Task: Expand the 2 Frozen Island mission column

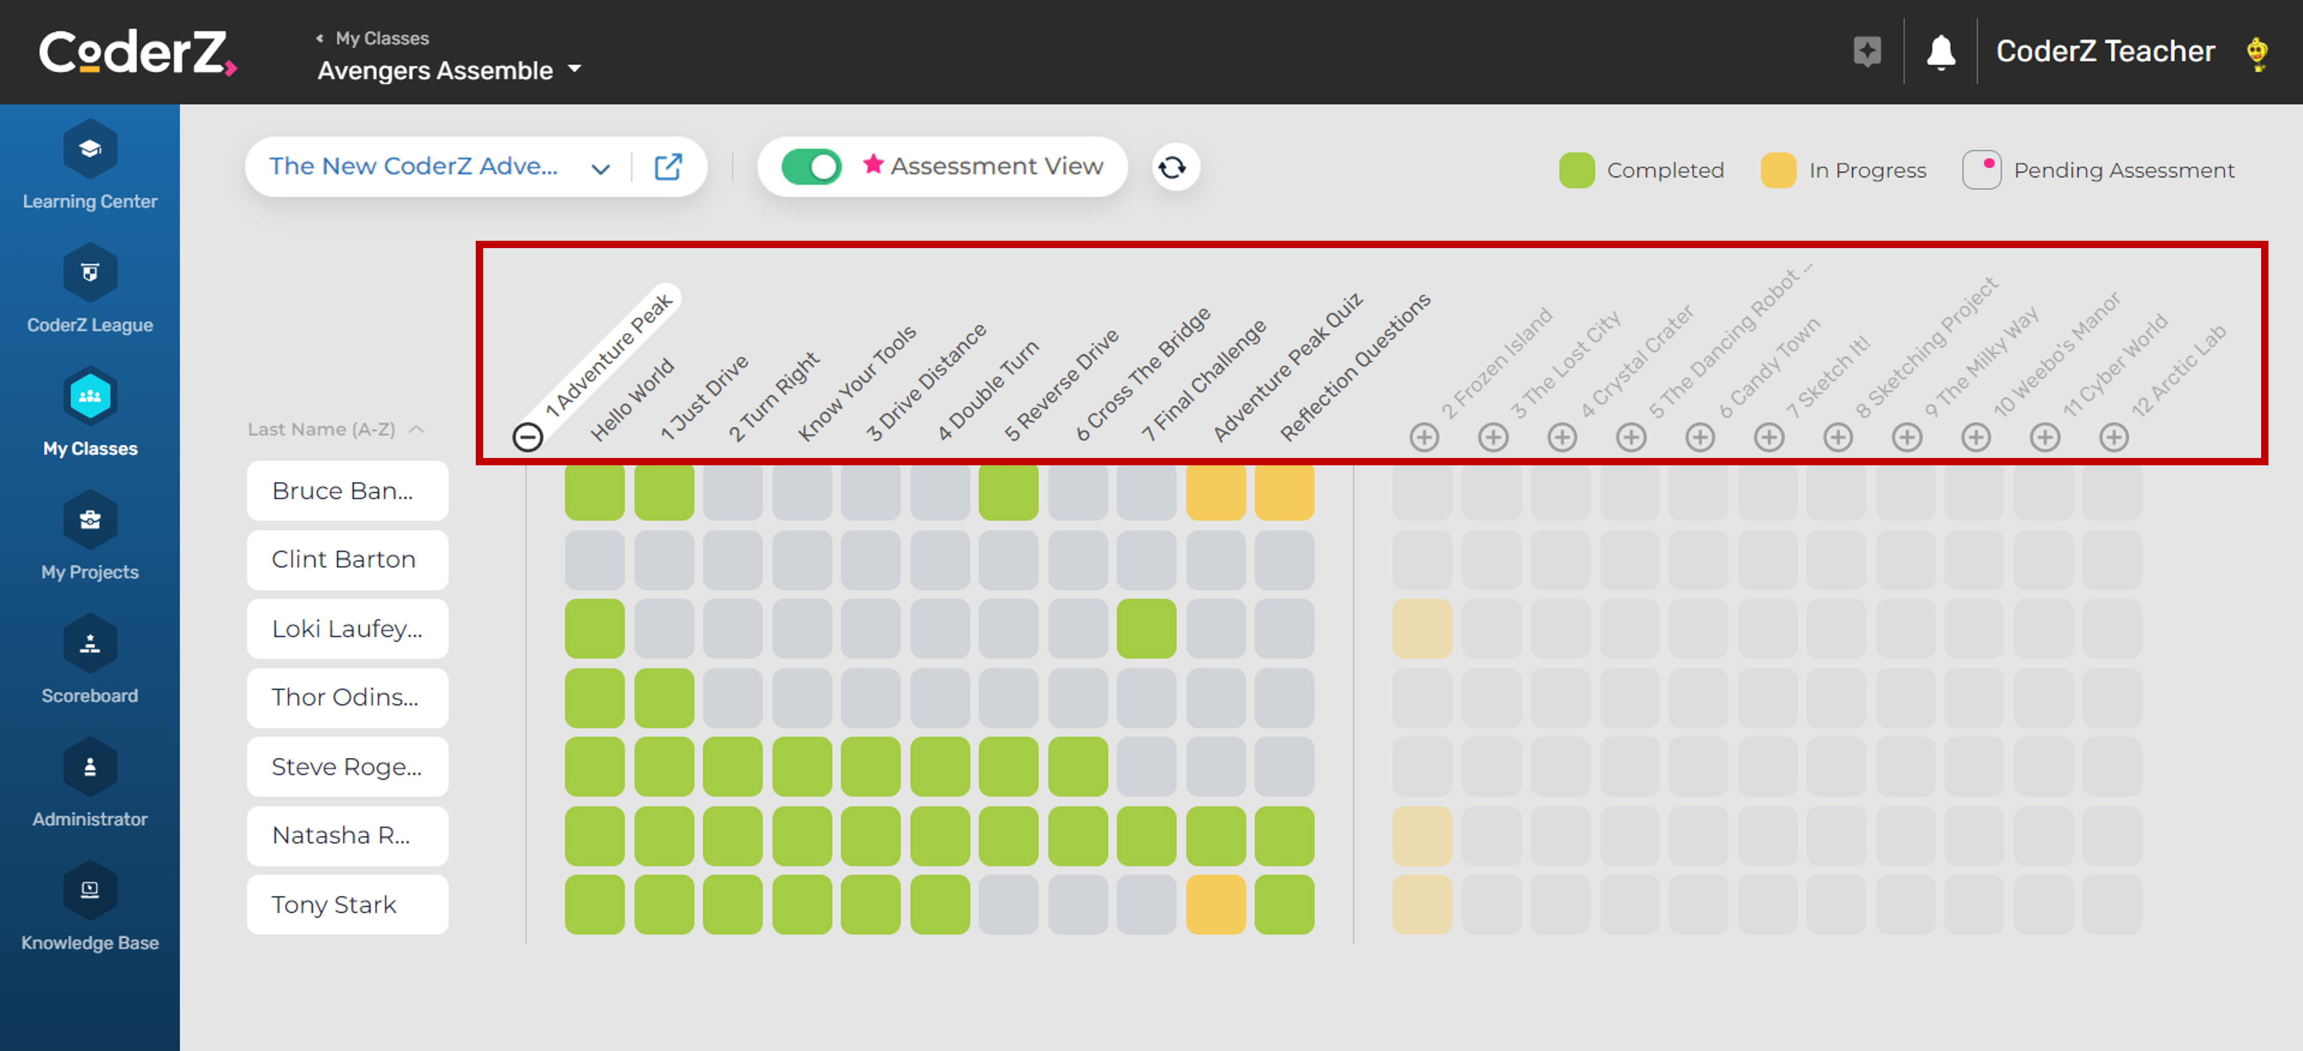Action: [x=1423, y=437]
